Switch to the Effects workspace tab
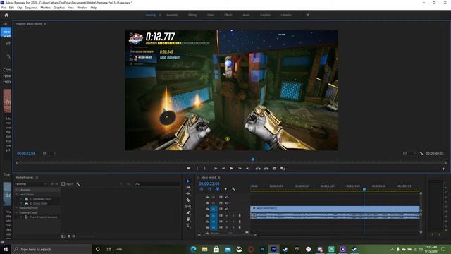Screen dimensions: 451x254 pos(228,15)
